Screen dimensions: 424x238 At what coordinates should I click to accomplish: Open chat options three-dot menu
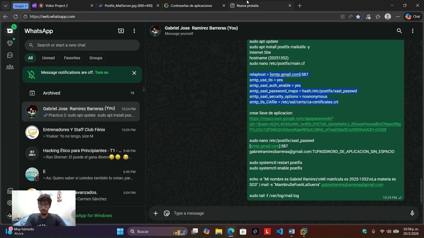pos(412,31)
